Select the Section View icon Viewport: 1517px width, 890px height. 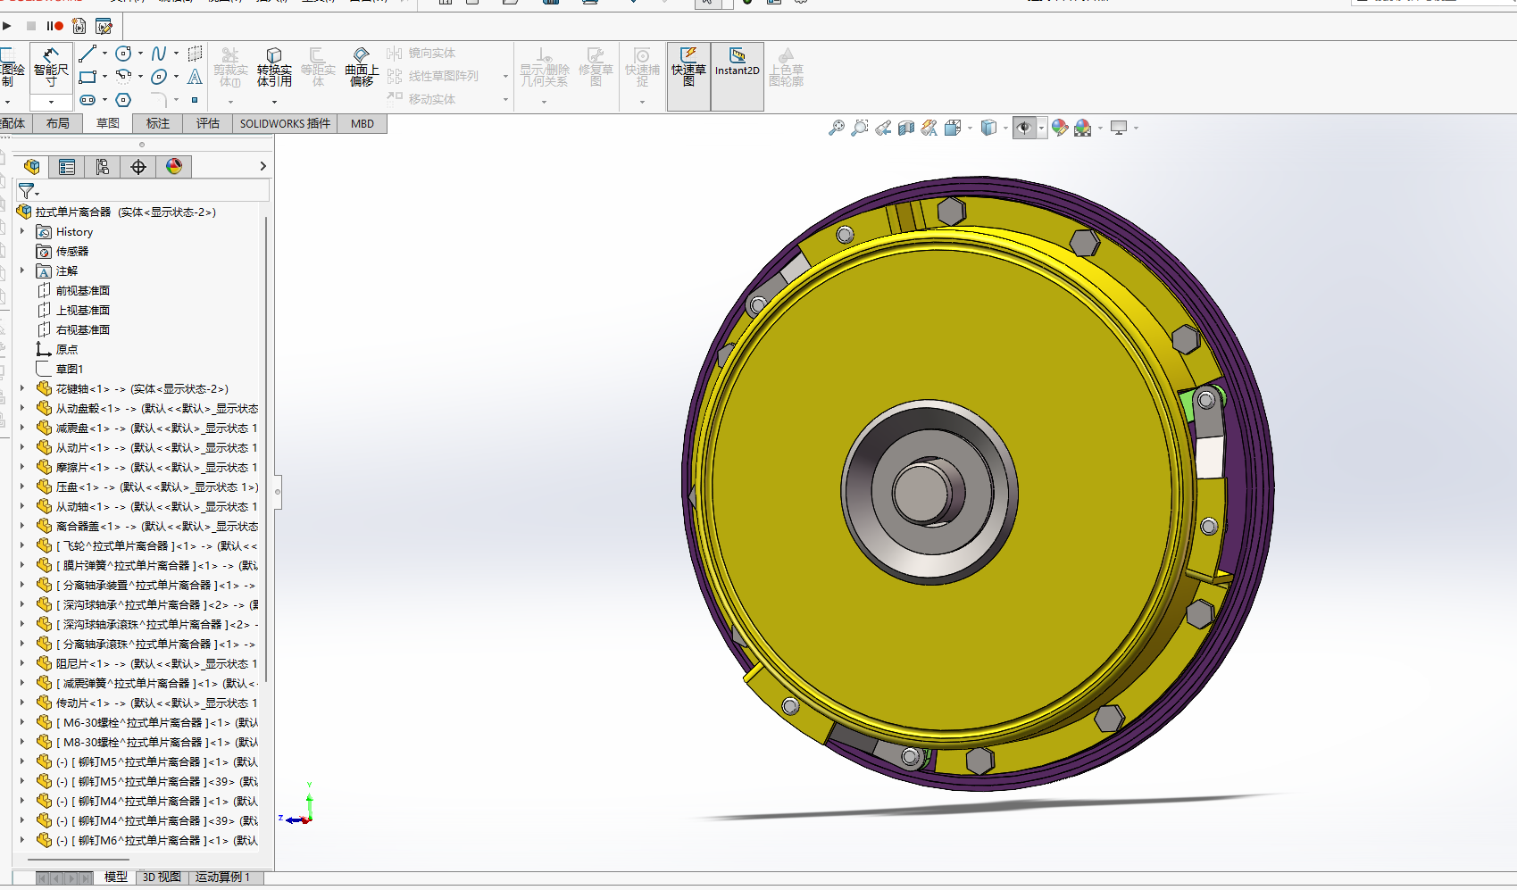coord(906,129)
